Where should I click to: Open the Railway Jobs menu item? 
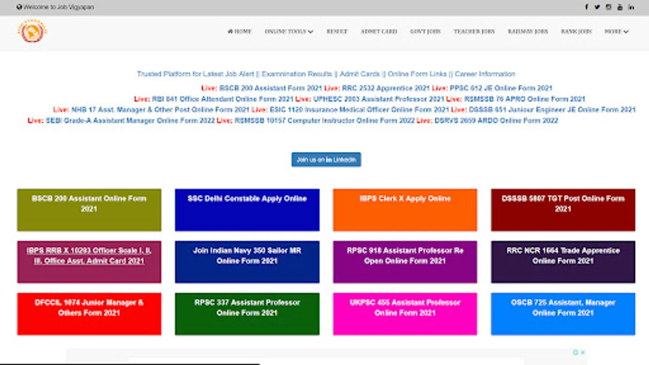(528, 31)
